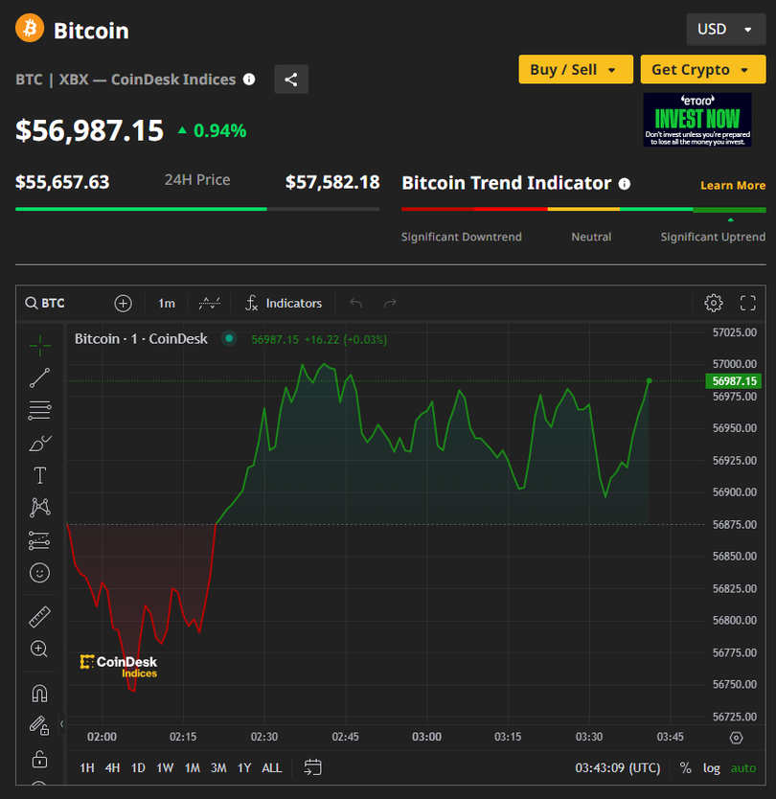Toggle auto scale on chart
776x799 pixels.
pyautogui.click(x=743, y=767)
